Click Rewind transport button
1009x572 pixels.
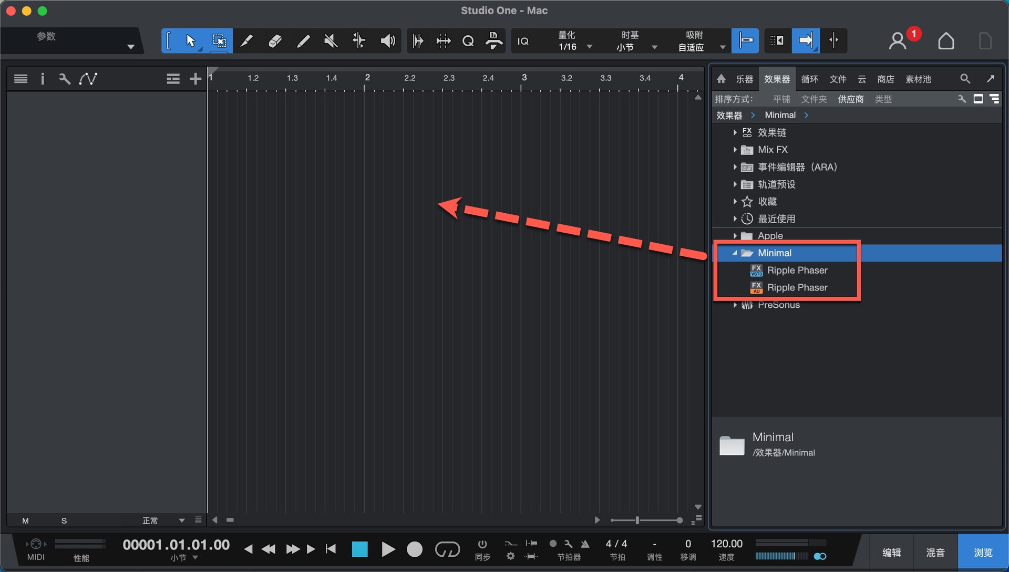pos(268,549)
